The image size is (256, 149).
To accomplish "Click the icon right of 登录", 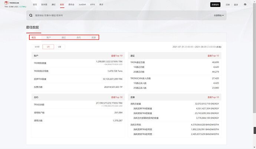I will pyautogui.click(x=245, y=5).
